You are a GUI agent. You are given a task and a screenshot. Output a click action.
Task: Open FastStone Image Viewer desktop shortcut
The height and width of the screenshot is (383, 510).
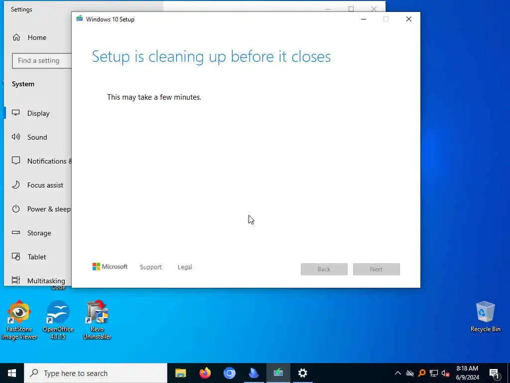[19, 320]
